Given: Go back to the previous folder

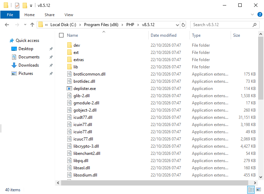Looking at the screenshot, I should [7, 25].
